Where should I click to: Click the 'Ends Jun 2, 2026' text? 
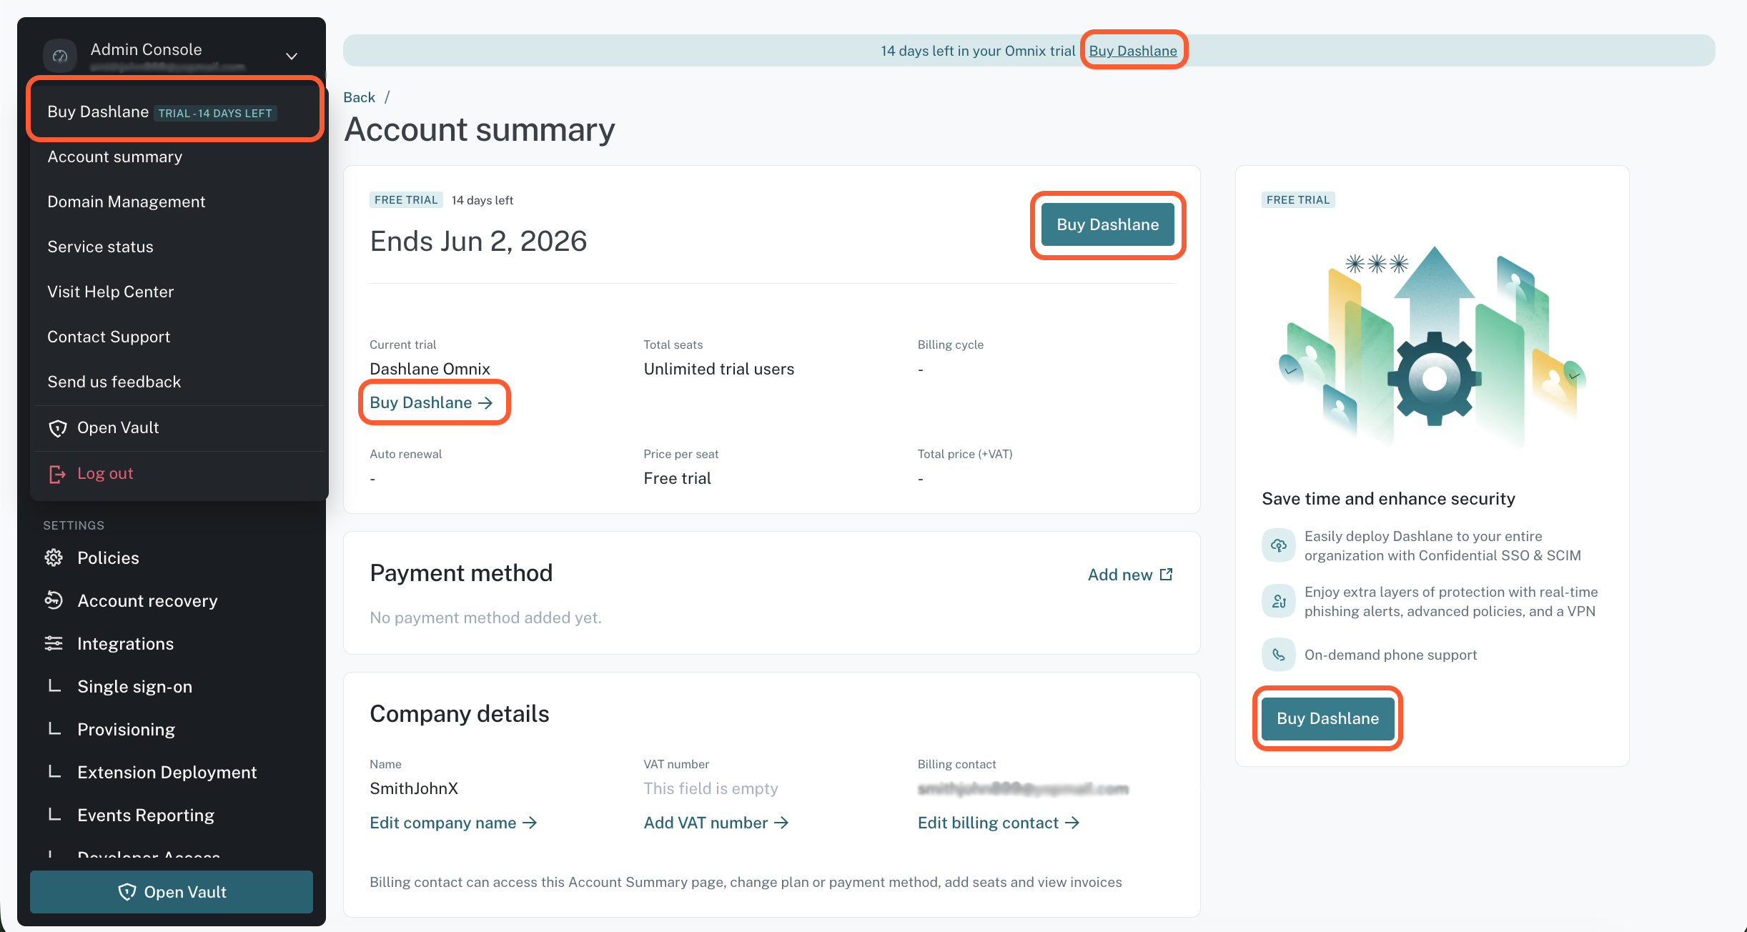478,242
